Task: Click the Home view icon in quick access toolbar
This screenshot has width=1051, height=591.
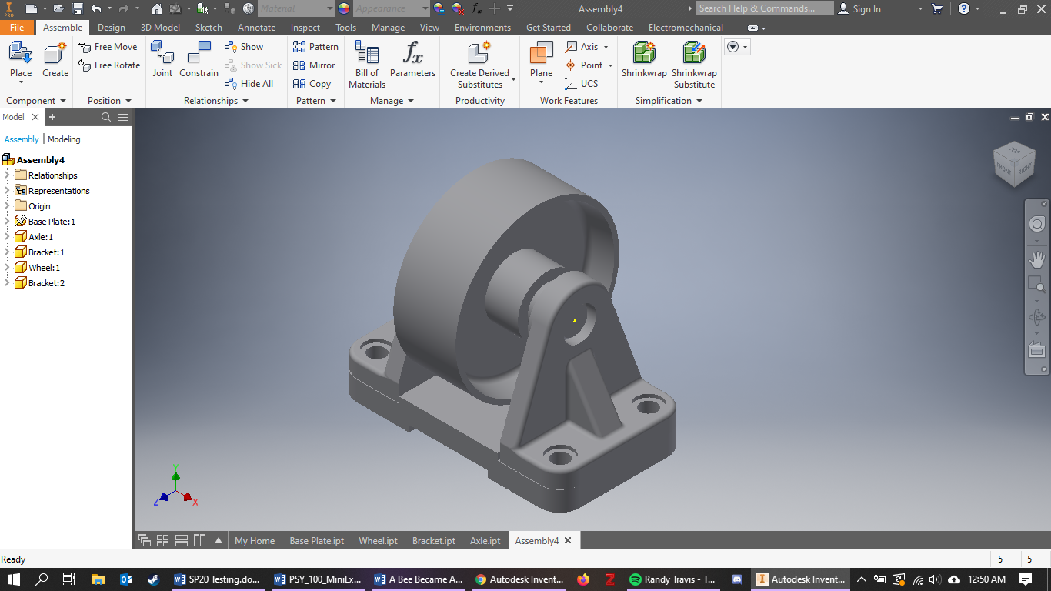Action: pos(157,8)
